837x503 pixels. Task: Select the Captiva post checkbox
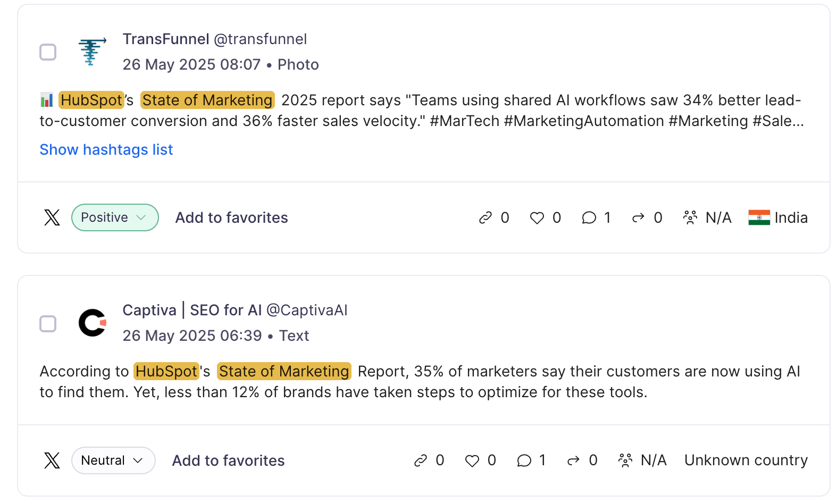point(48,323)
